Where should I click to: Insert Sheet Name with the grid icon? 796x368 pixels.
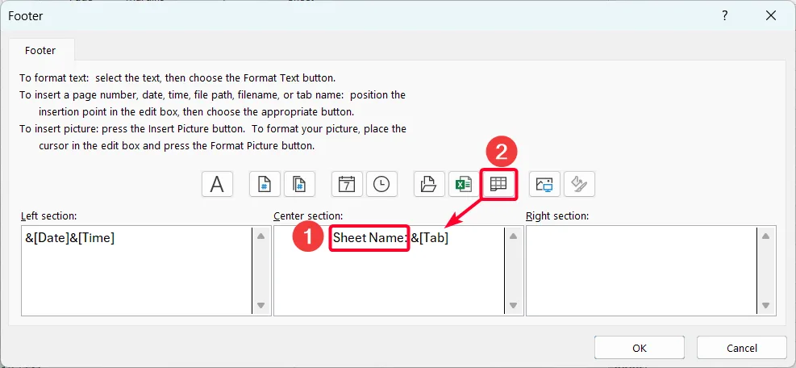498,184
